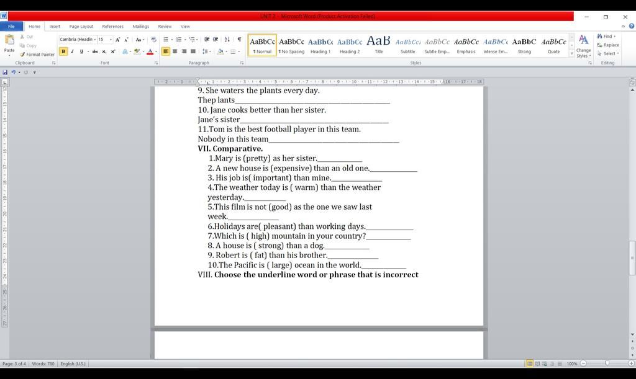Toggle Print Layout view button
Screen dimensions: 636x379
530,363
